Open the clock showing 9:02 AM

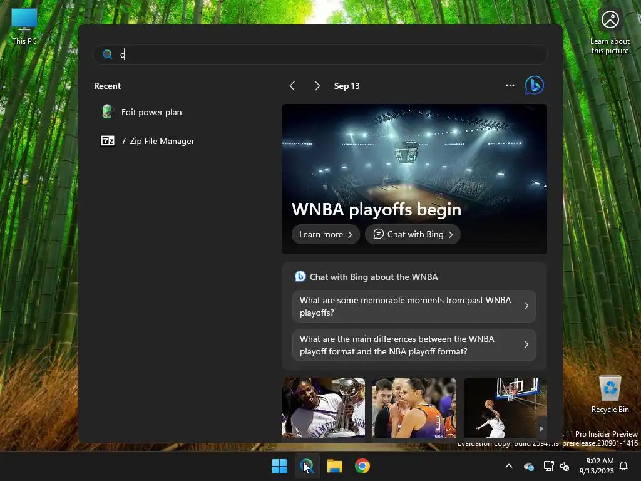coord(597,466)
